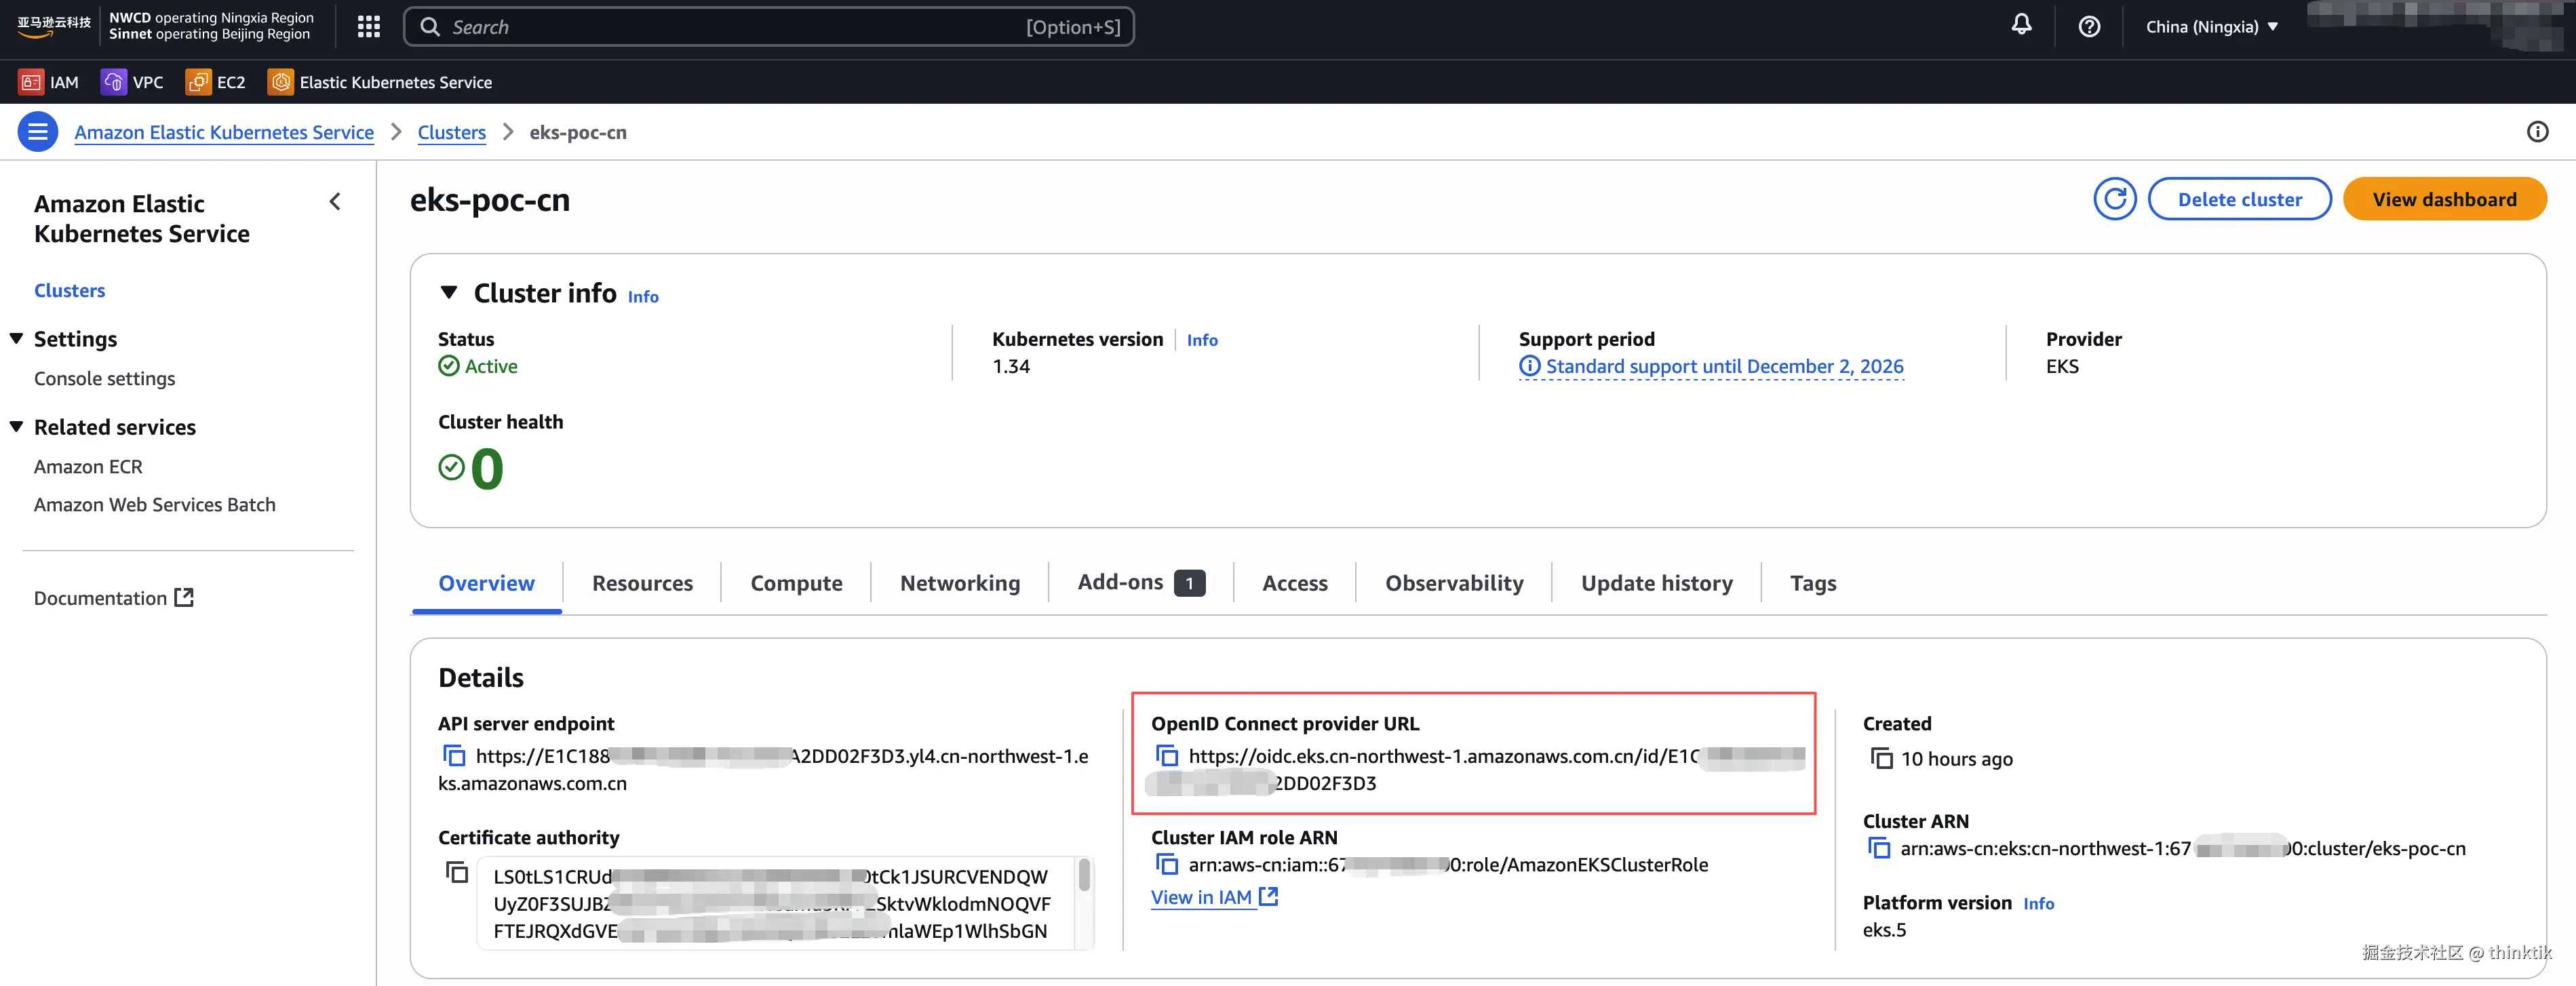The height and width of the screenshot is (986, 2576).
Task: Click the Kubernetes version value 1.34
Action: point(1011,366)
